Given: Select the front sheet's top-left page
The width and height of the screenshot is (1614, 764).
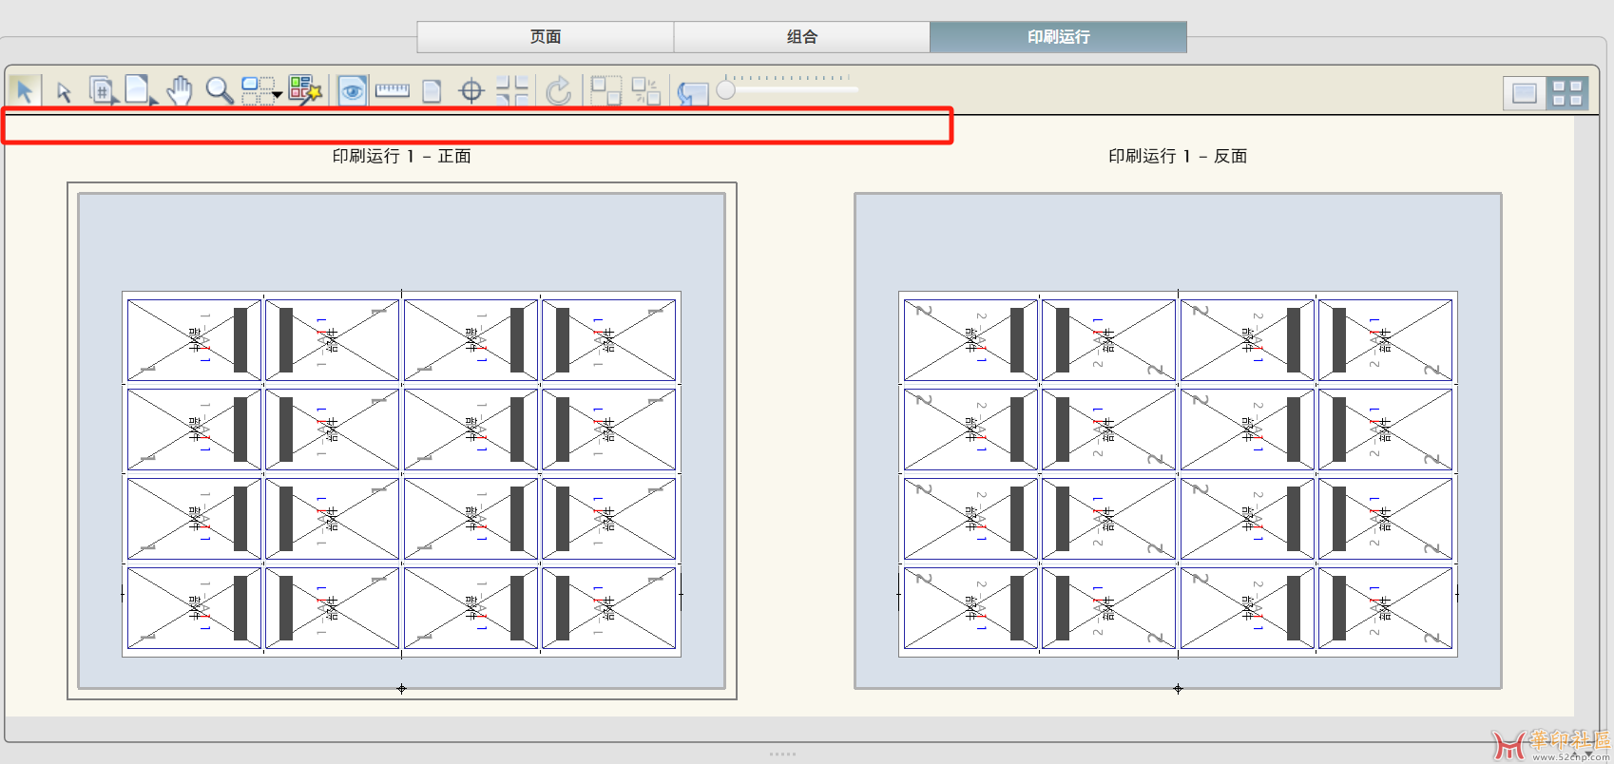Looking at the screenshot, I should click(194, 340).
